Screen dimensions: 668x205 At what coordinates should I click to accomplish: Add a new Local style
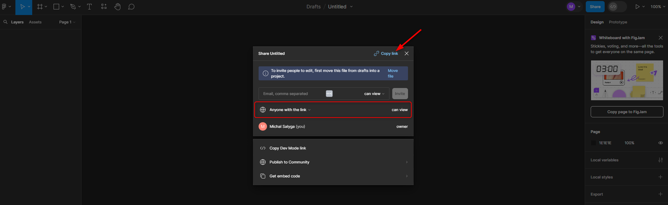660,177
